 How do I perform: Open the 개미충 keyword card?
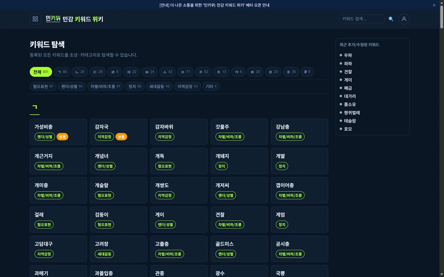click(58, 190)
